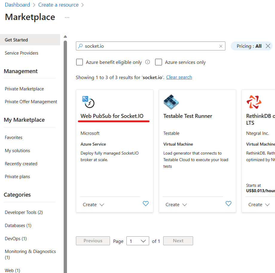Expand the Create menu on Testable Test Runner
The width and height of the screenshot is (275, 273).
176,204
